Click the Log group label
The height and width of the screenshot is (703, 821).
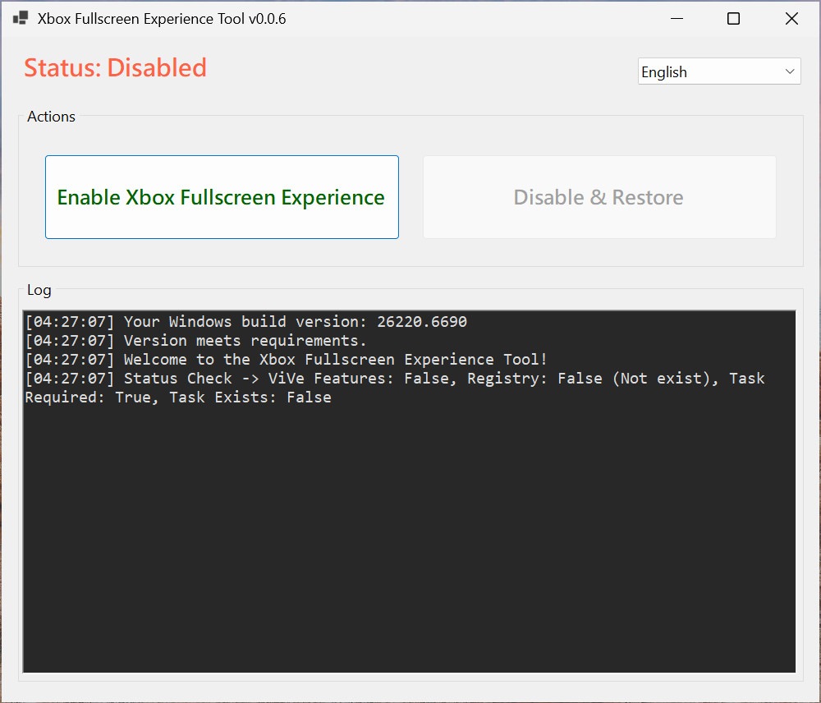click(x=39, y=290)
